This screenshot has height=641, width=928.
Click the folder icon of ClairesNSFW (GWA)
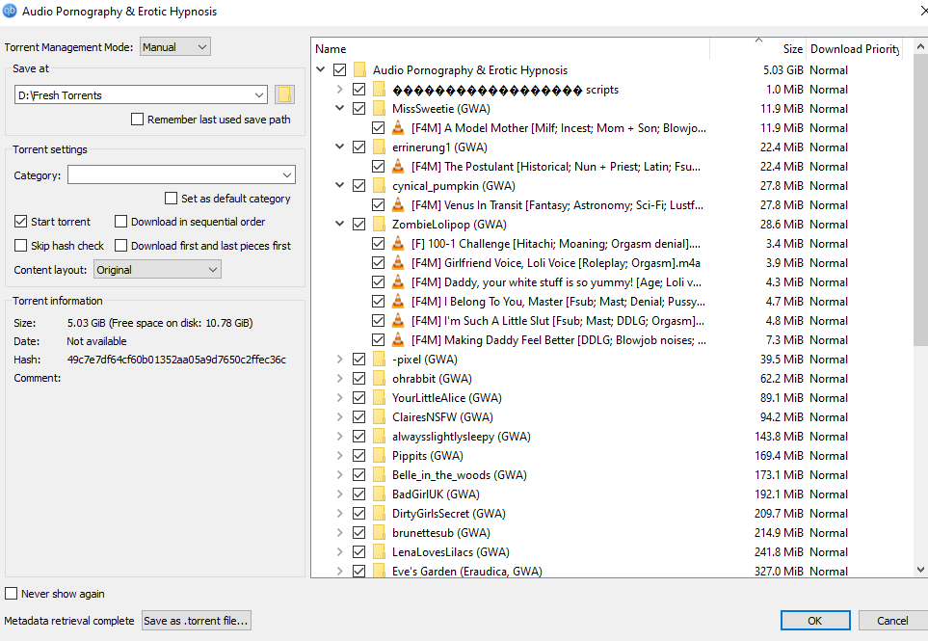click(x=380, y=417)
